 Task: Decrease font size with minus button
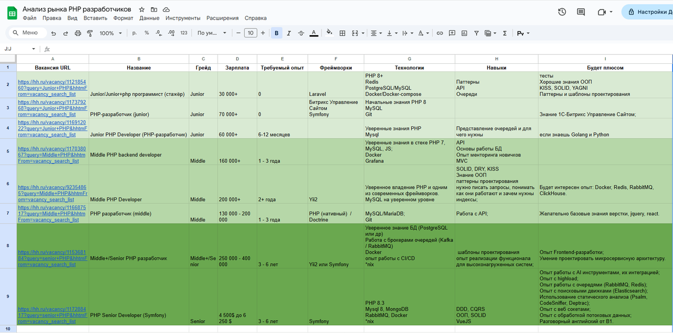tap(238, 33)
